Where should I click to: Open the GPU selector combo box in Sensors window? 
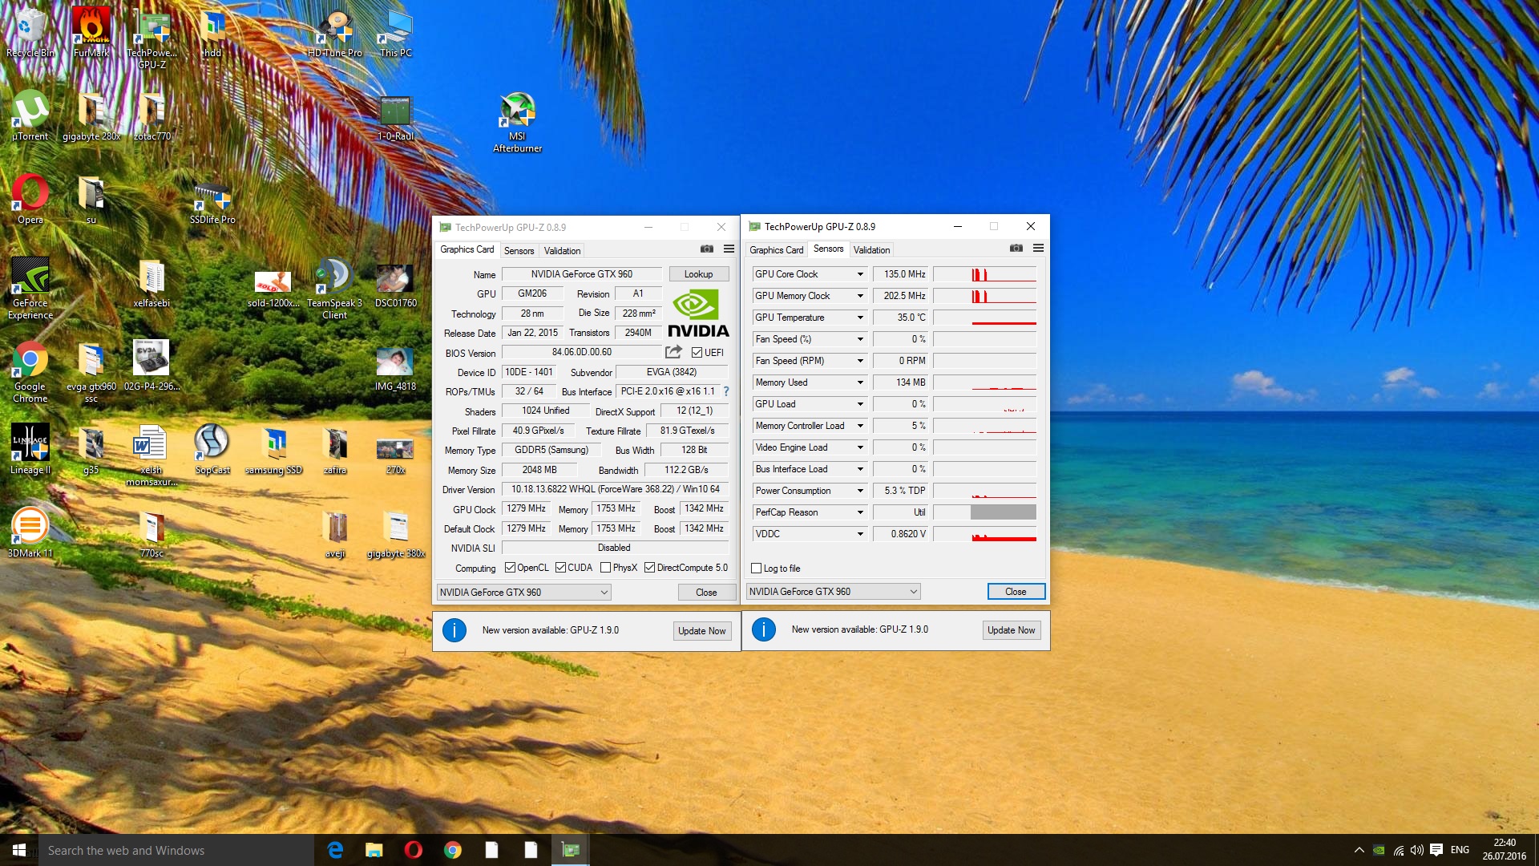point(832,592)
